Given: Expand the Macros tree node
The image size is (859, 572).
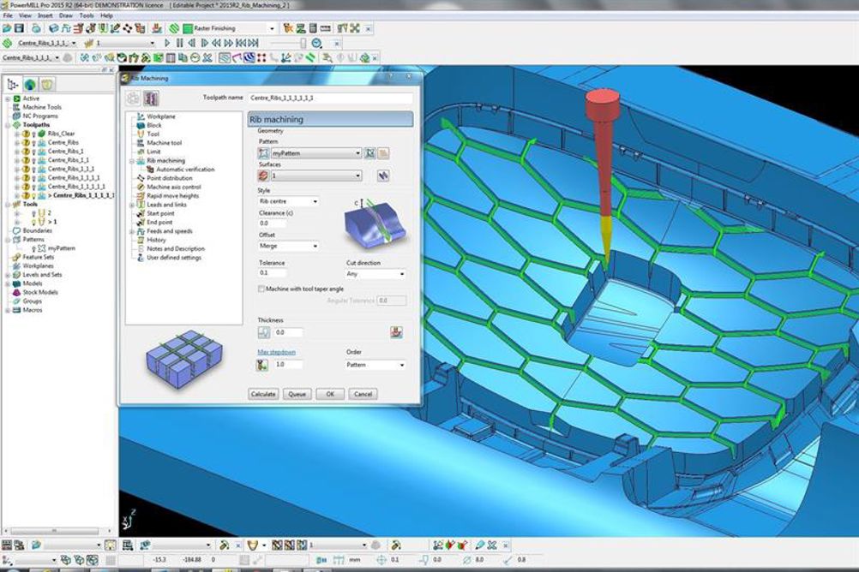Looking at the screenshot, I should click(8, 310).
